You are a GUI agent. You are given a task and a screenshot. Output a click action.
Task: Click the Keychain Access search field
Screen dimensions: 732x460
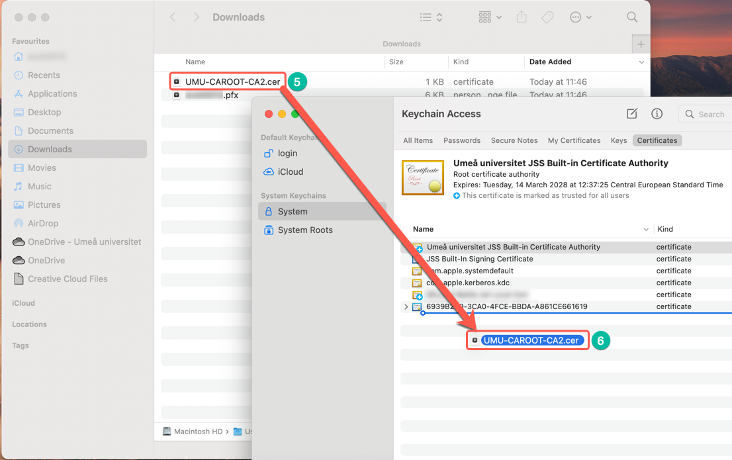(706, 115)
